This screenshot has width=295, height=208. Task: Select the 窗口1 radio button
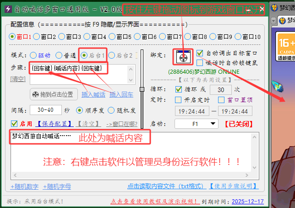coord(12,37)
